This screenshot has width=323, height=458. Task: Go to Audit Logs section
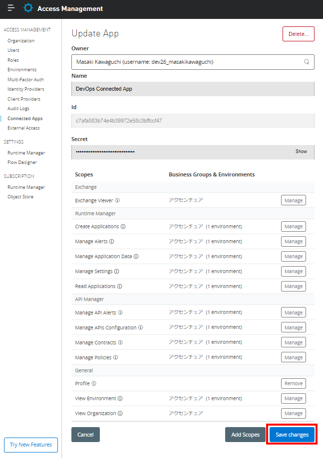[x=18, y=109]
